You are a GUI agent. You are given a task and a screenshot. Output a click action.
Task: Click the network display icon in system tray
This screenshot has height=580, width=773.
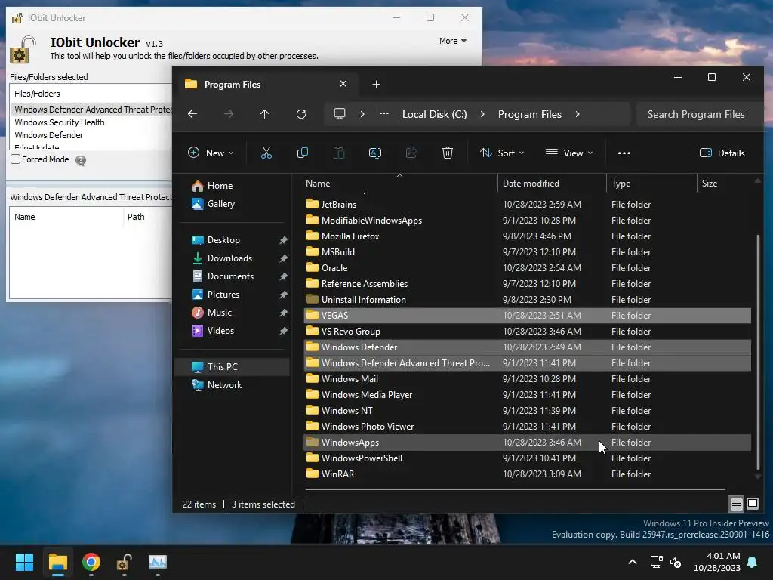tap(656, 562)
